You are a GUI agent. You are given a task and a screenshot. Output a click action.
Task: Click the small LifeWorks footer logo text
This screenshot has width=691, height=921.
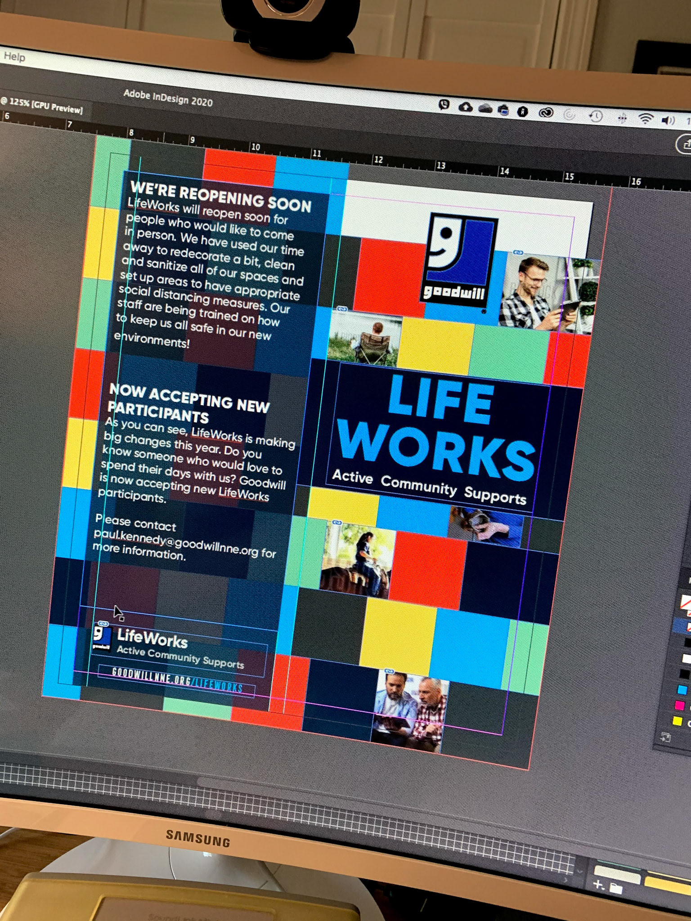152,638
